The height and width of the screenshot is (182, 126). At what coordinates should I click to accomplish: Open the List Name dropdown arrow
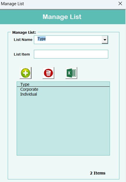click(x=105, y=40)
